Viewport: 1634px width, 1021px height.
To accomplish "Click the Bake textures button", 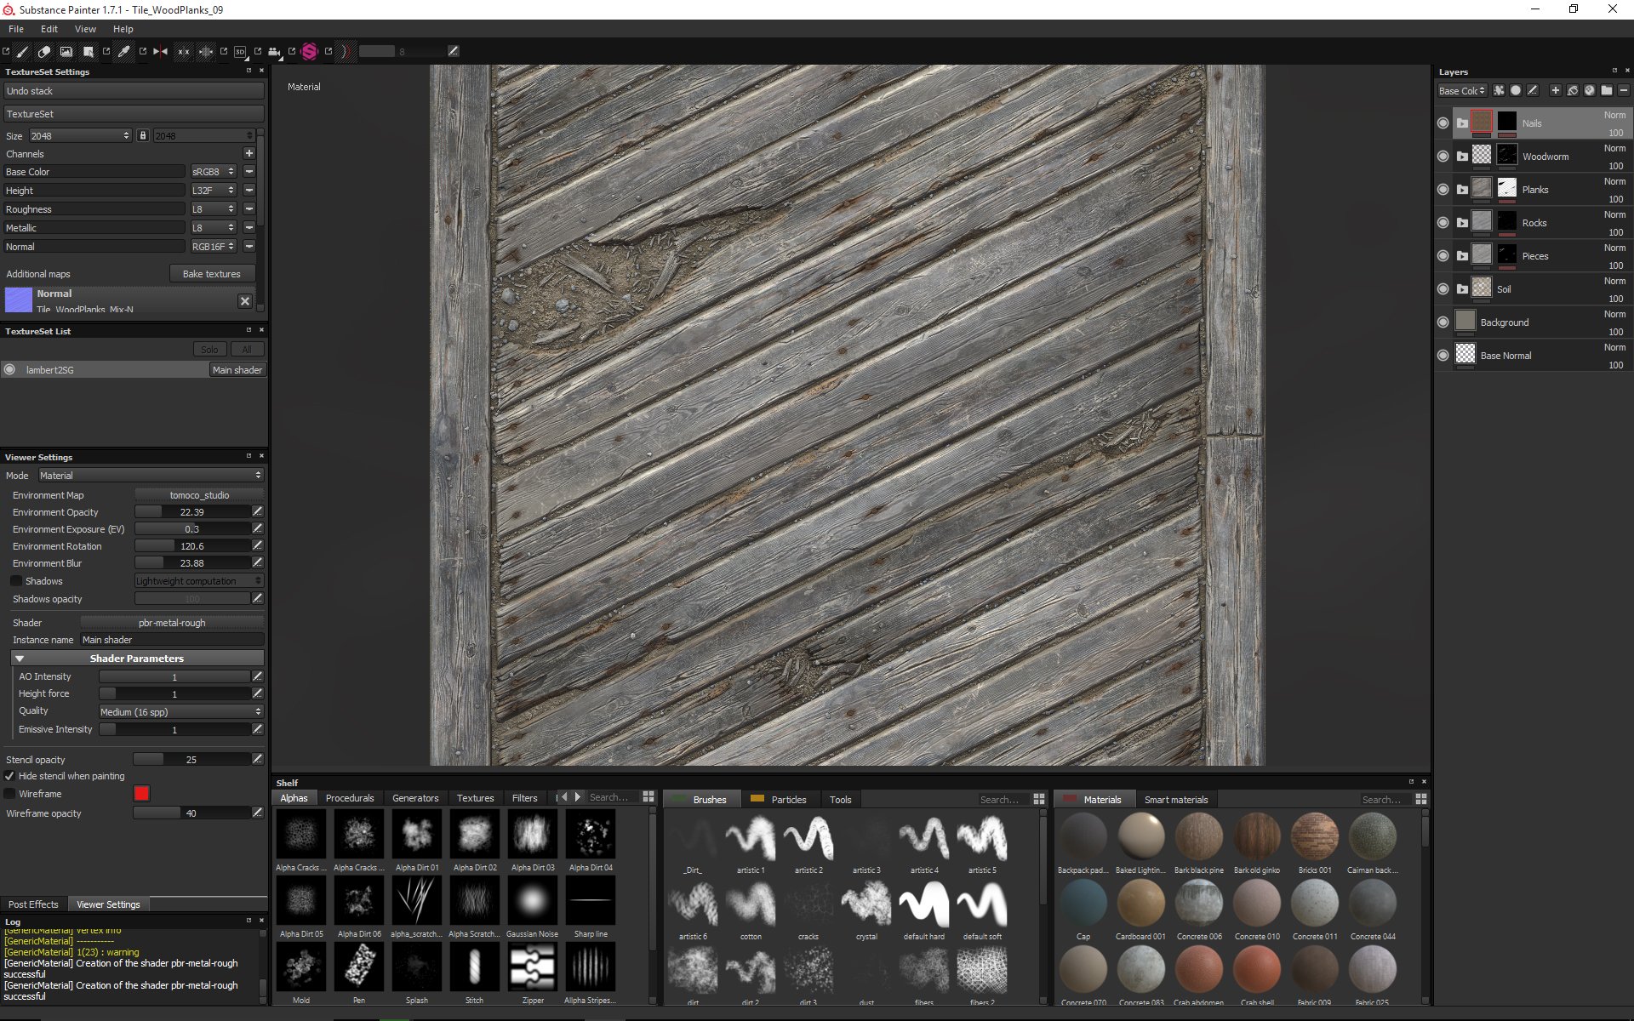I will pyautogui.click(x=211, y=274).
